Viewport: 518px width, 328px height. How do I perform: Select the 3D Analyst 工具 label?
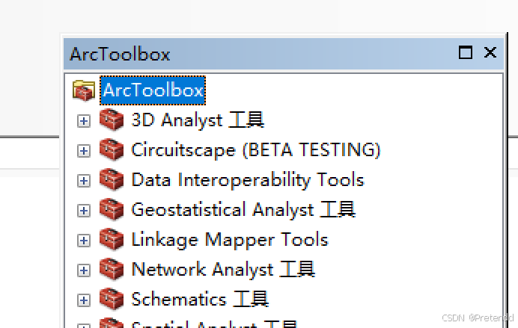click(x=198, y=120)
